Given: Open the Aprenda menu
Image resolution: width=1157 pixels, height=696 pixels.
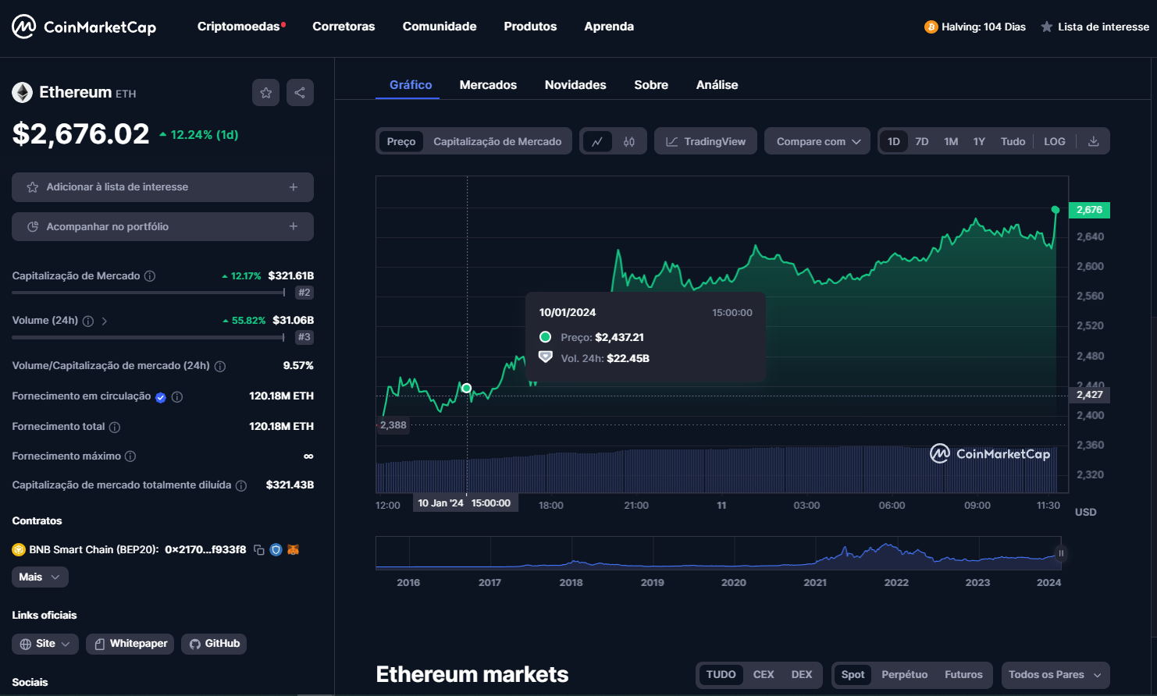Looking at the screenshot, I should tap(609, 27).
